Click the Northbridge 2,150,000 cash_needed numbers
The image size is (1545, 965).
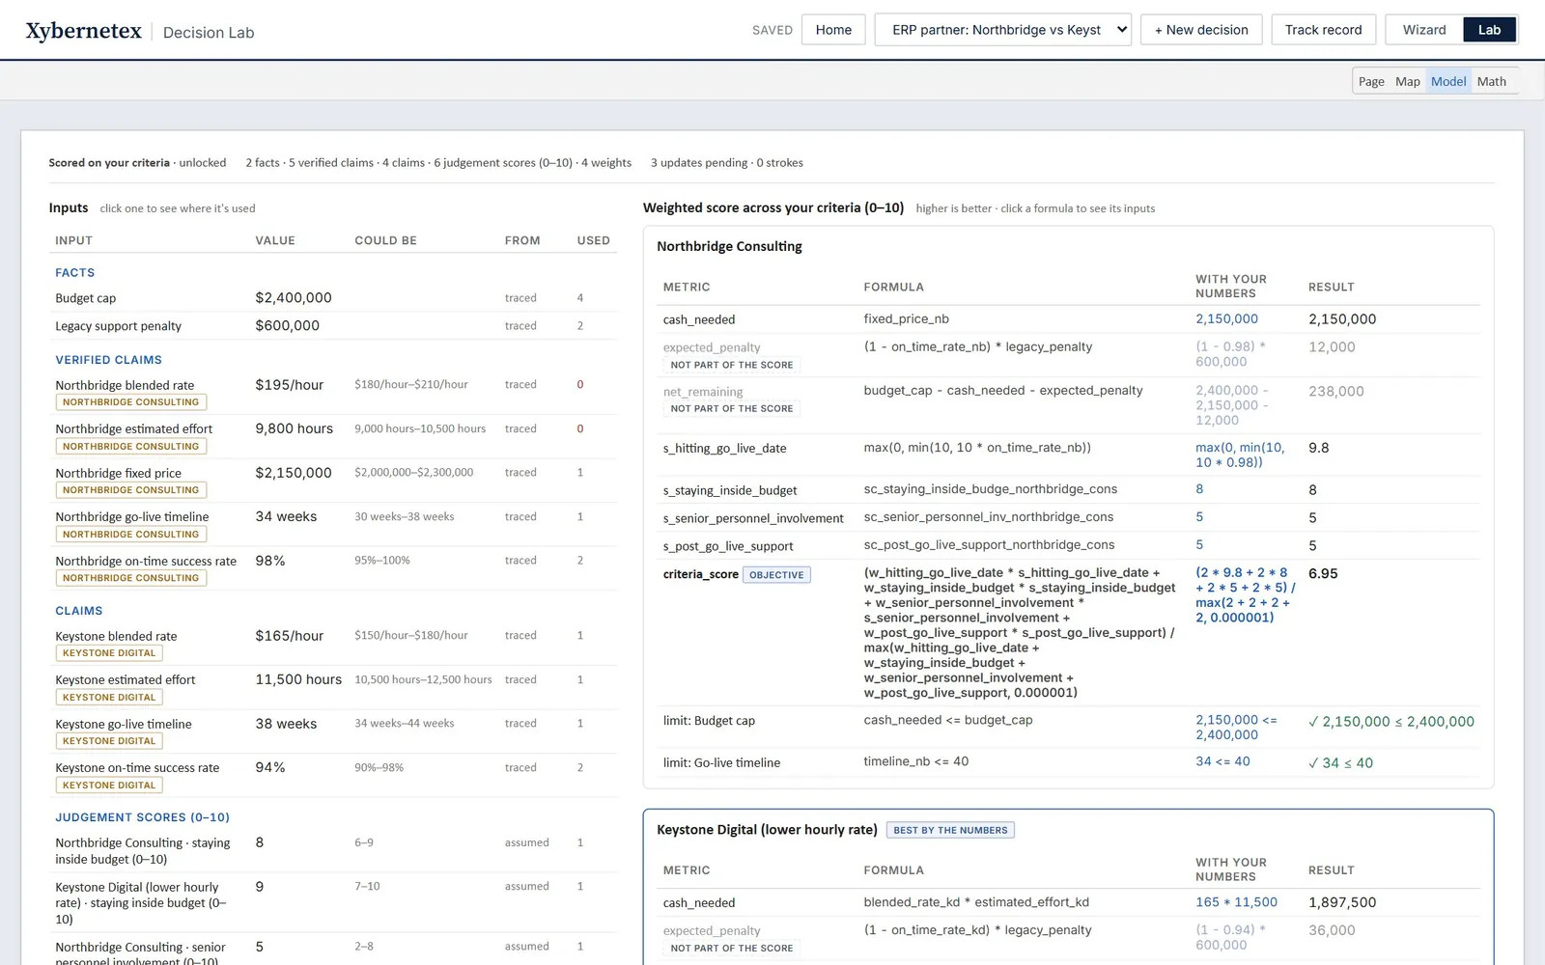[x=1226, y=318]
